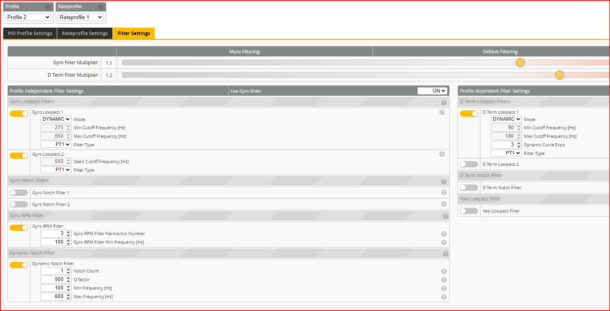Viewport: 610px width, 311px height.
Task: Click help icon next to Rateprofile header
Action: (x=101, y=7)
